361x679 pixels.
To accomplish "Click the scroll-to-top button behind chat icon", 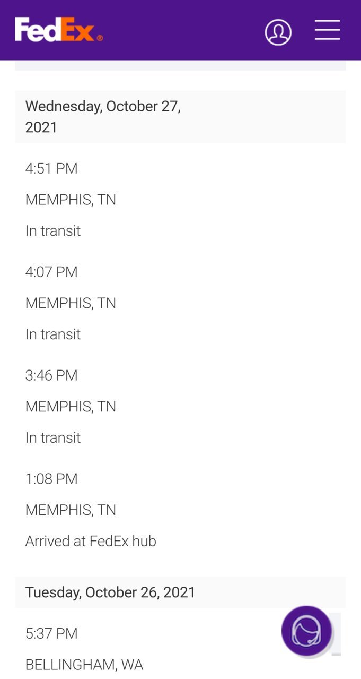I will [336, 634].
